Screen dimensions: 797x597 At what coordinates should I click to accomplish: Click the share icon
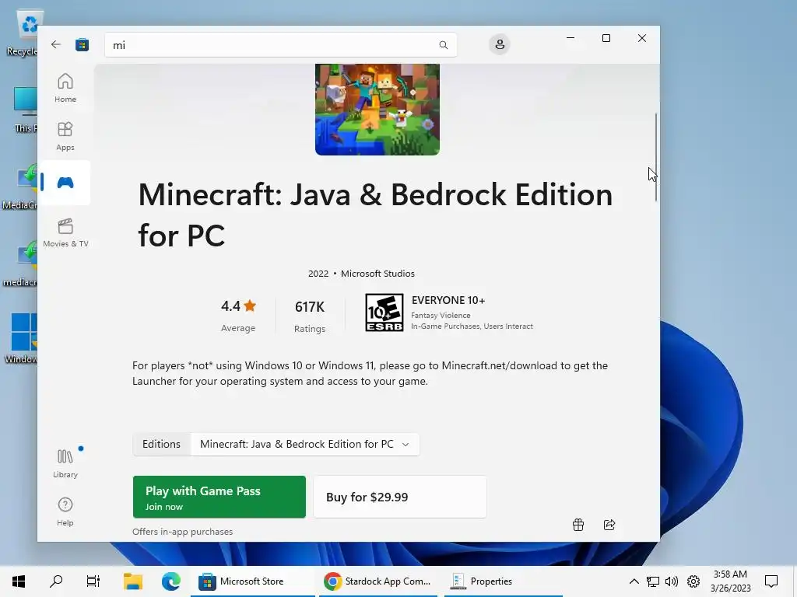609,525
